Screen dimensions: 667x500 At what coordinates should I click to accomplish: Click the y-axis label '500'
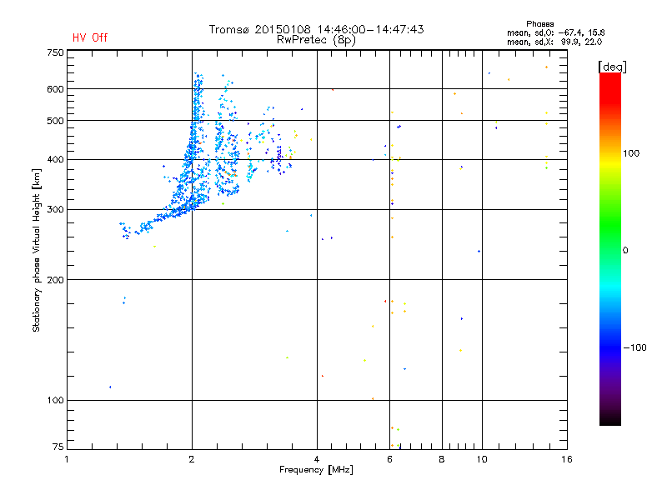(x=55, y=121)
